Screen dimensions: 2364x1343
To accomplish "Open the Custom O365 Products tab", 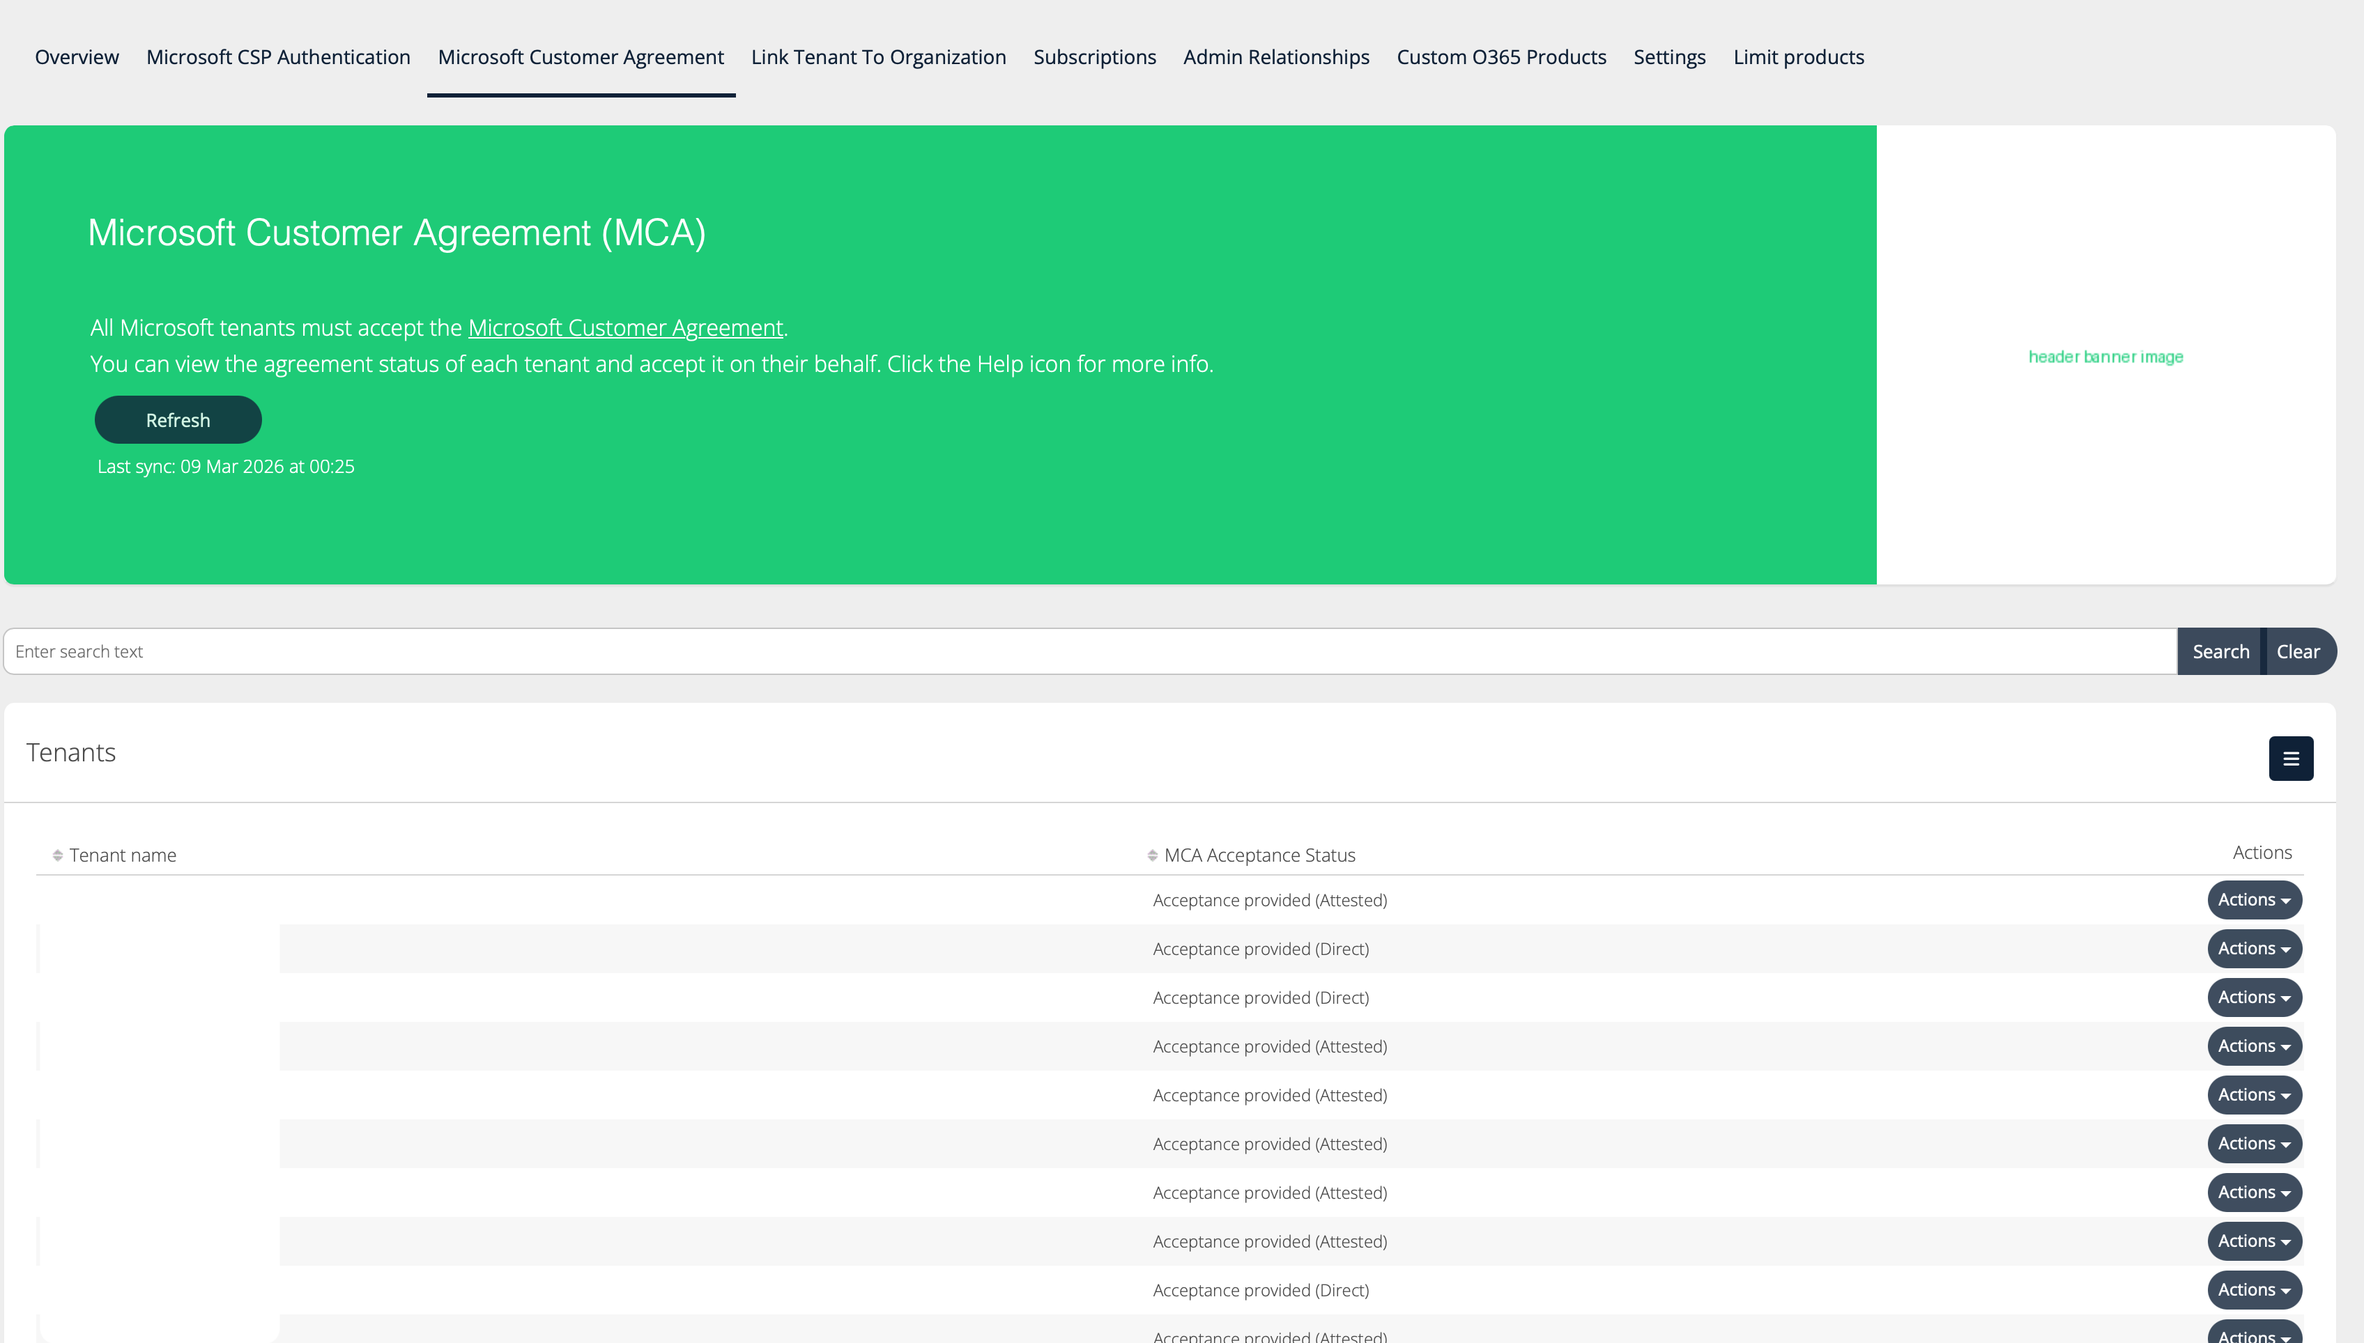I will click(1501, 57).
